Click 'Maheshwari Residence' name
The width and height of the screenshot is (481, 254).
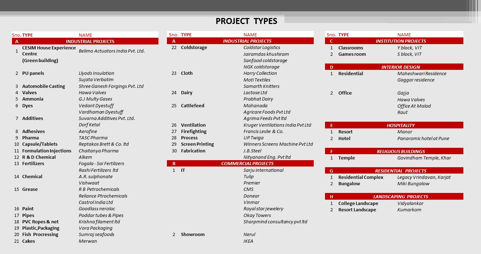click(422, 74)
